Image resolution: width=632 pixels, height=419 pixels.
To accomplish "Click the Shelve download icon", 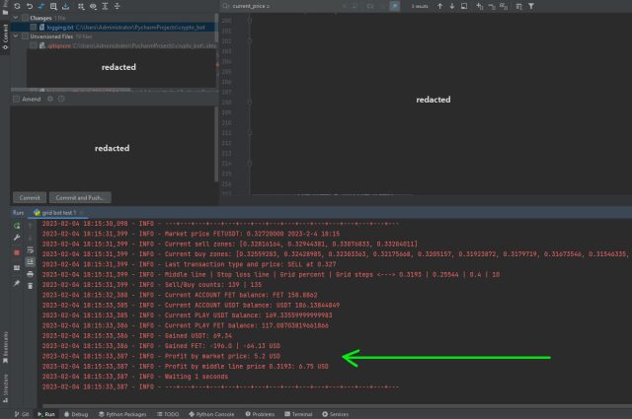I will (x=66, y=6).
